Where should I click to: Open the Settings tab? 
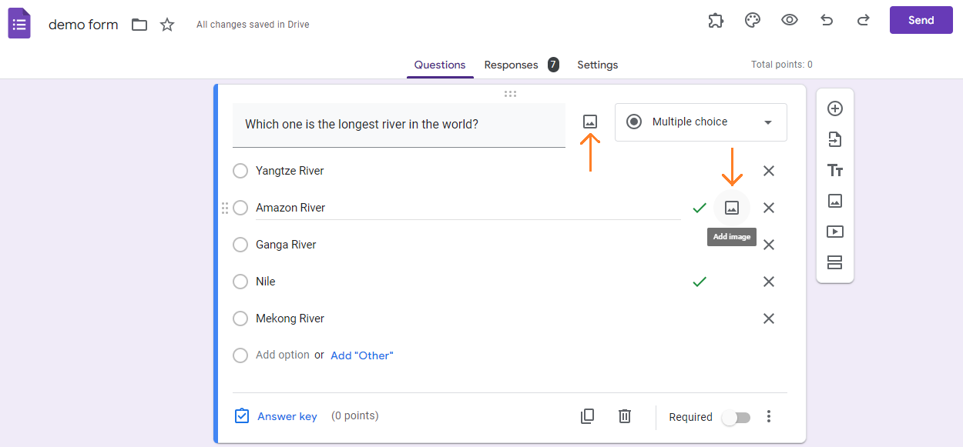pos(597,65)
